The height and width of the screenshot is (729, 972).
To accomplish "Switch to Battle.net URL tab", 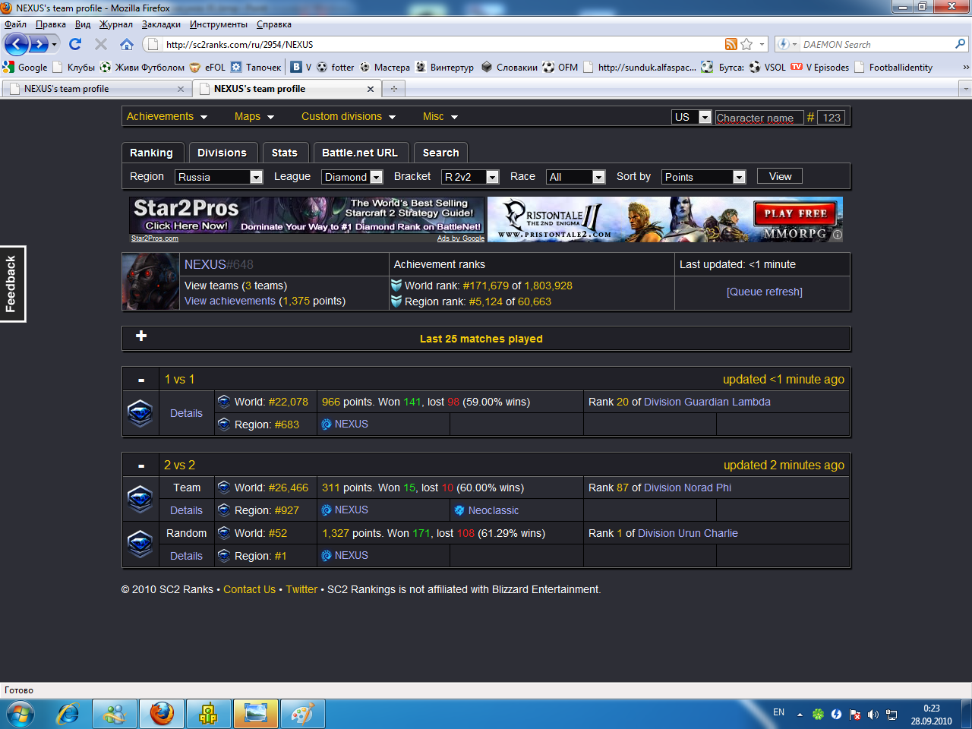I will tap(360, 153).
